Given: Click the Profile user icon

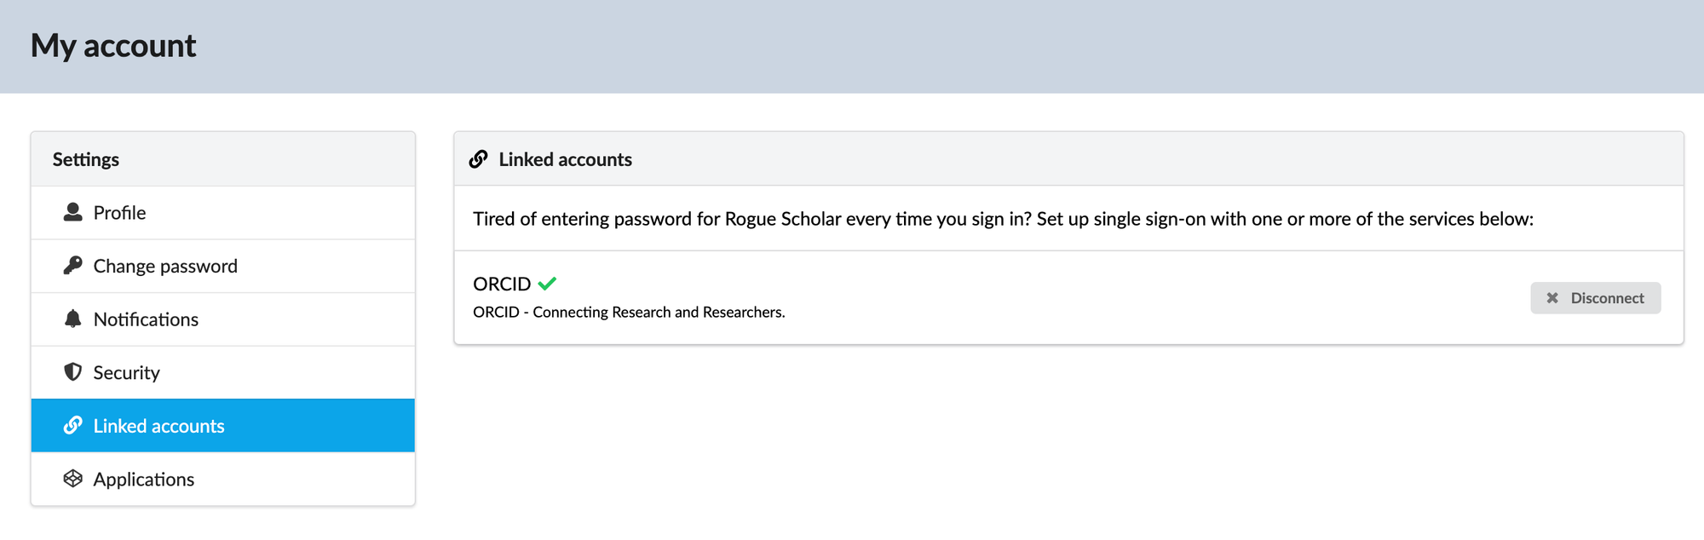Looking at the screenshot, I should [x=73, y=212].
